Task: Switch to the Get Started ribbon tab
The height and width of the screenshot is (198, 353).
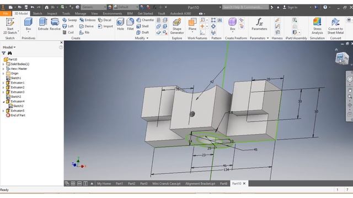Action: 145,13
